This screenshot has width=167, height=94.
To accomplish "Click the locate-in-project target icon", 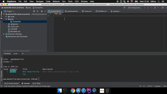I will [x=34, y=11].
